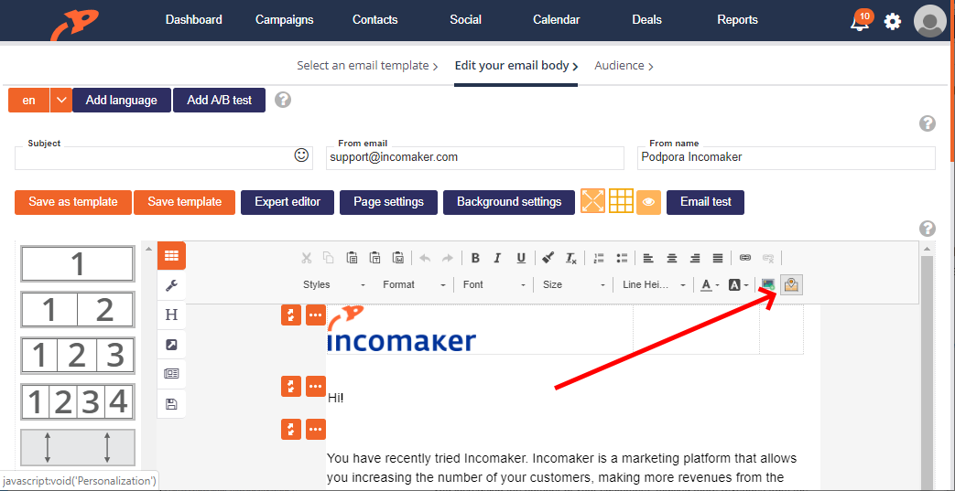Open the Expert editor

click(x=288, y=202)
